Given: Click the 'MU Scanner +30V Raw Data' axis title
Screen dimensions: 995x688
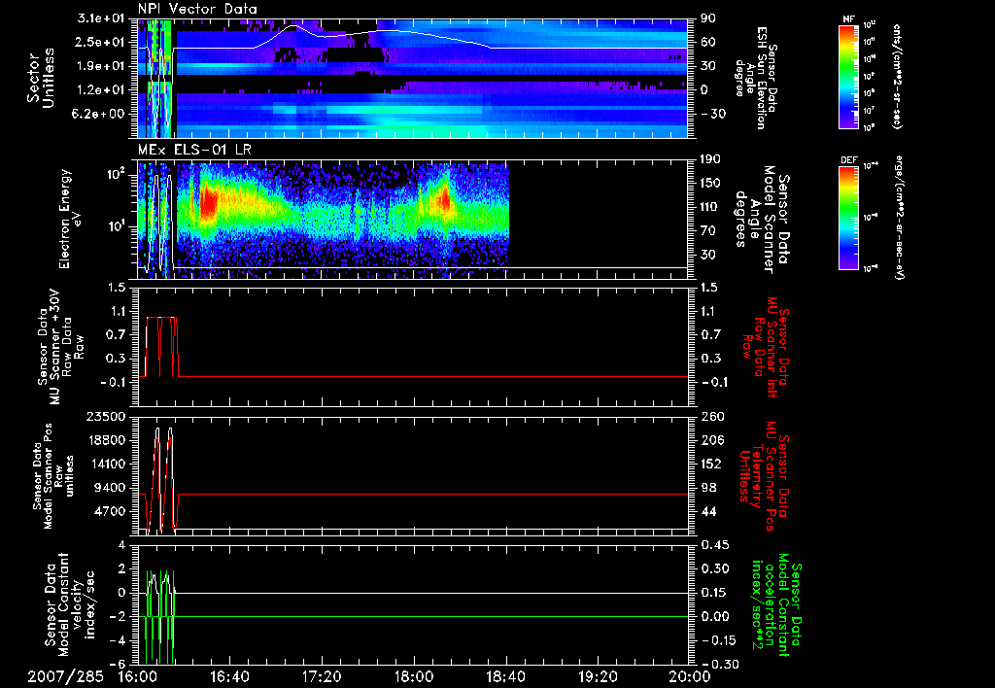Looking at the screenshot, I should pos(60,347).
